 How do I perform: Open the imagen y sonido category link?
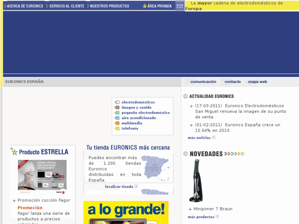point(137,108)
